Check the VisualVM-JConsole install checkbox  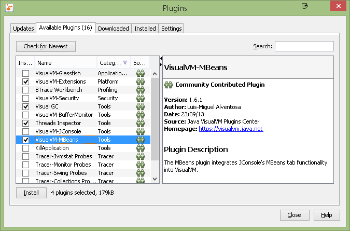(26, 131)
